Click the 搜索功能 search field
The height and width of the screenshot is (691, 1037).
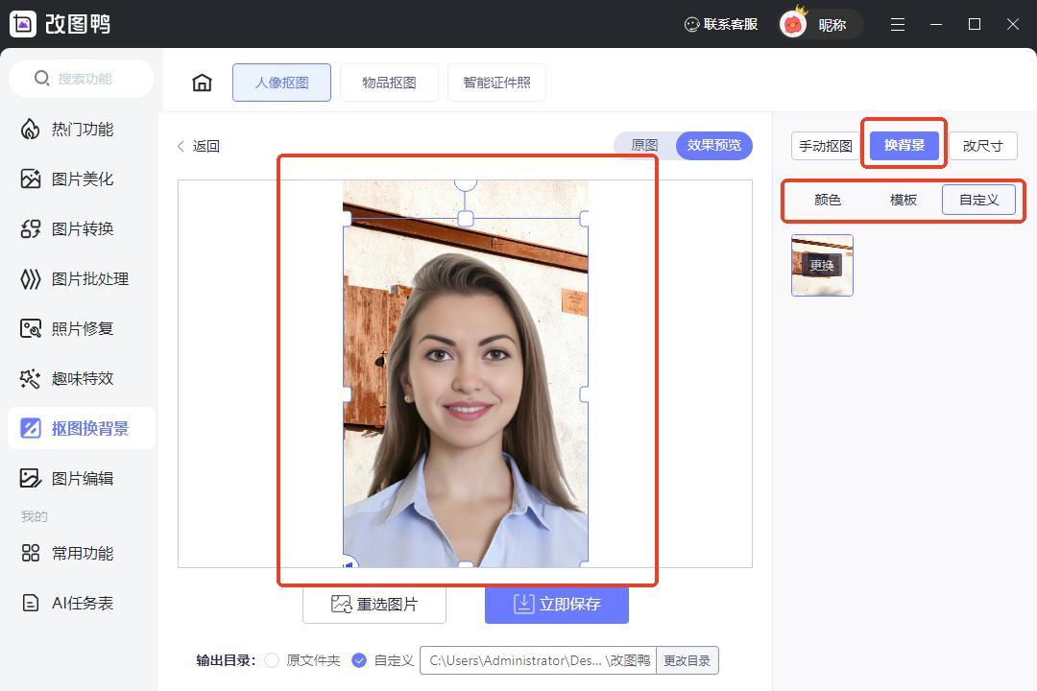(84, 79)
